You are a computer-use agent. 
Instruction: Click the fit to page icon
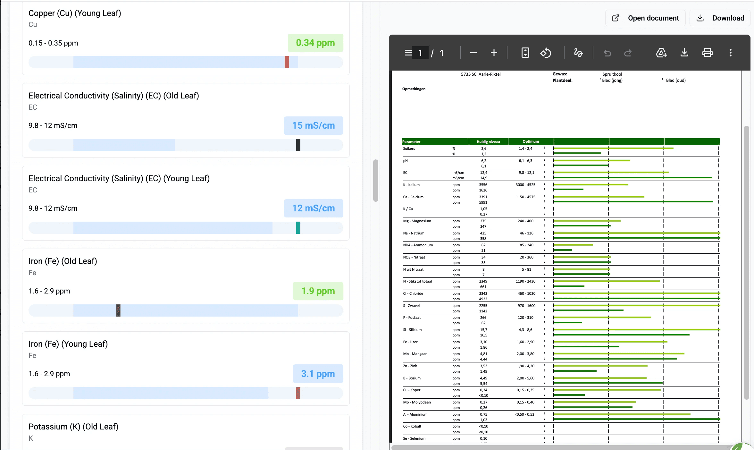point(525,53)
